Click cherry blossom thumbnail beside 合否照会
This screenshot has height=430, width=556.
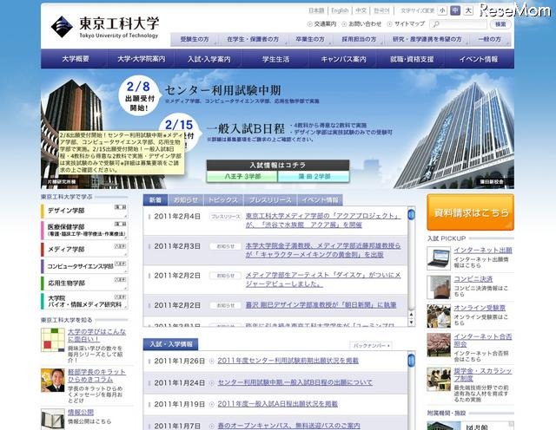pos(438,345)
